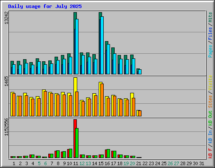Click the cyan Pages bar for day 21

coord(140,72)
